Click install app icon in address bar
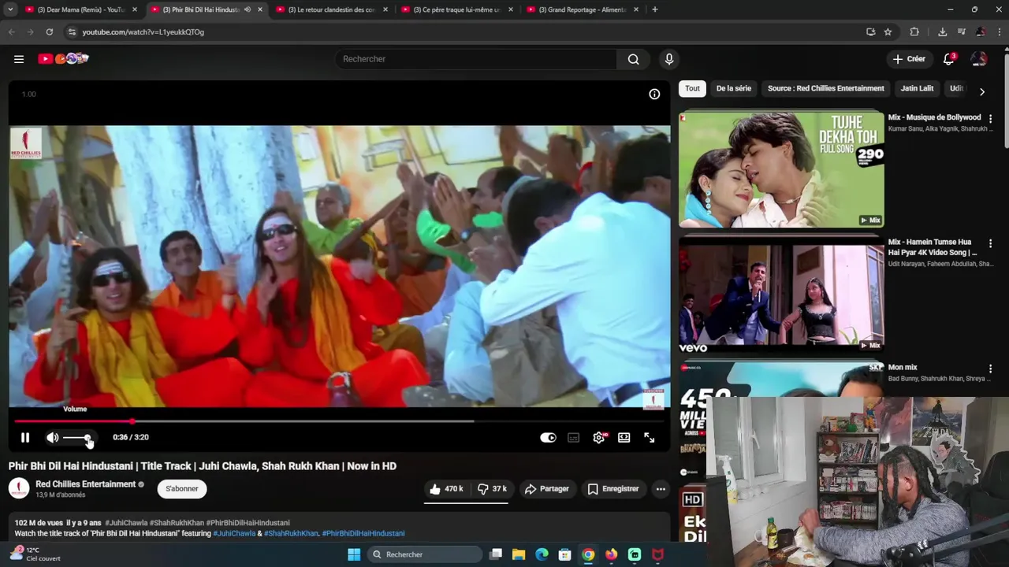 (870, 32)
